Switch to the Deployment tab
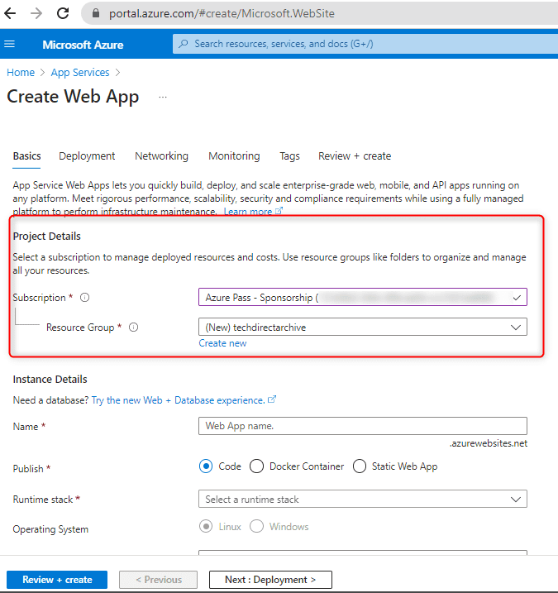 coord(87,156)
